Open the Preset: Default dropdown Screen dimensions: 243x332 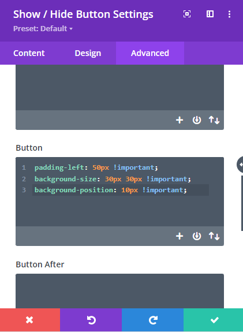(43, 29)
